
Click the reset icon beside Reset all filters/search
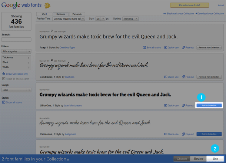tap(4, 79)
